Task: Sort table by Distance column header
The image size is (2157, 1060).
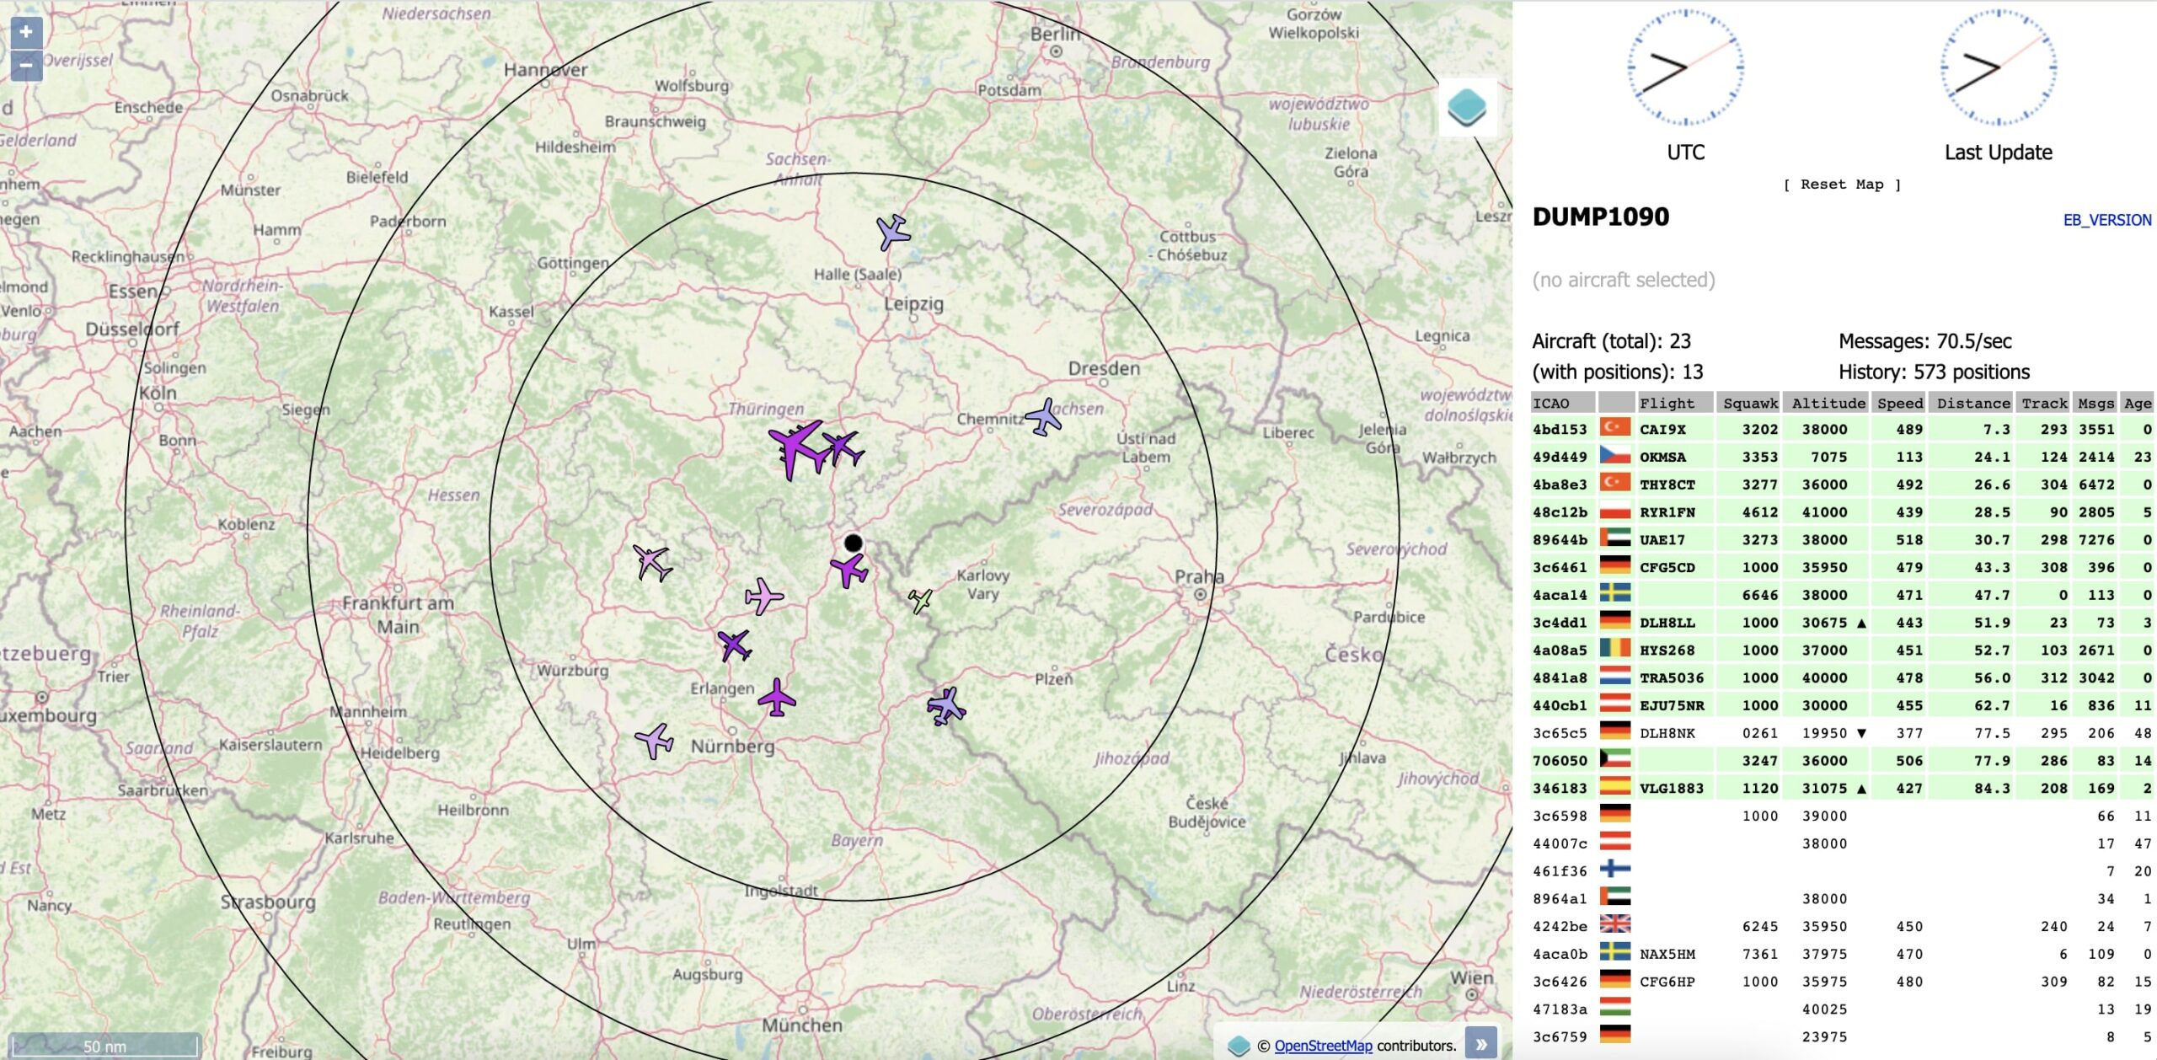Action: pos(1972,403)
